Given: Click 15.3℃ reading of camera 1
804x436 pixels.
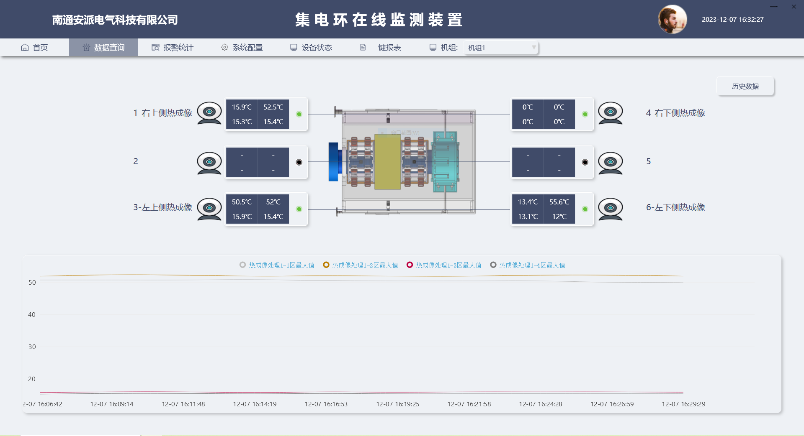Looking at the screenshot, I should [x=242, y=122].
